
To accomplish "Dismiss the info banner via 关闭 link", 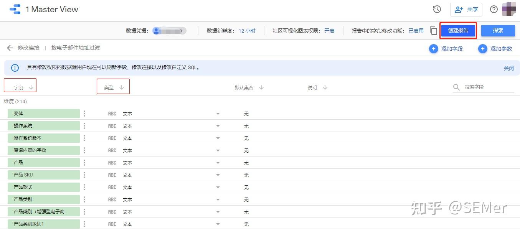I will (x=509, y=68).
